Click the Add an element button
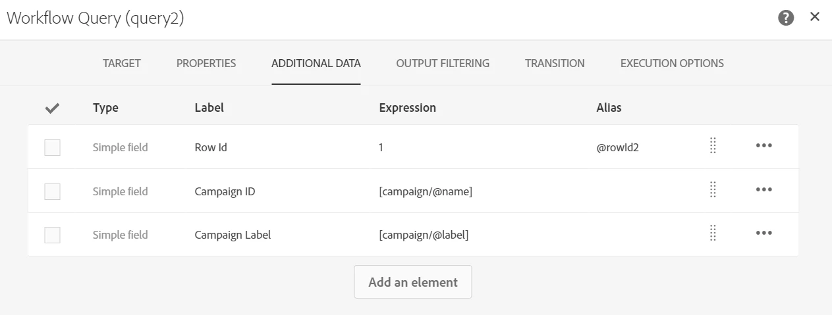Viewport: 832px width, 315px height. pos(413,282)
